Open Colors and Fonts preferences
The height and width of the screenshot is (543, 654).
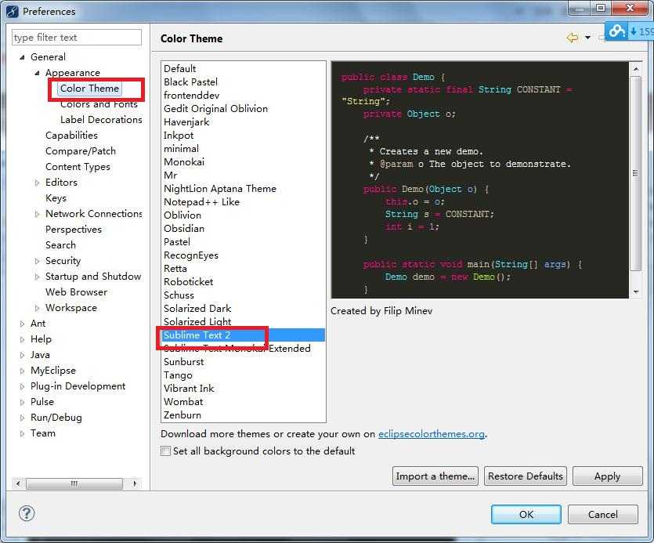click(x=99, y=104)
